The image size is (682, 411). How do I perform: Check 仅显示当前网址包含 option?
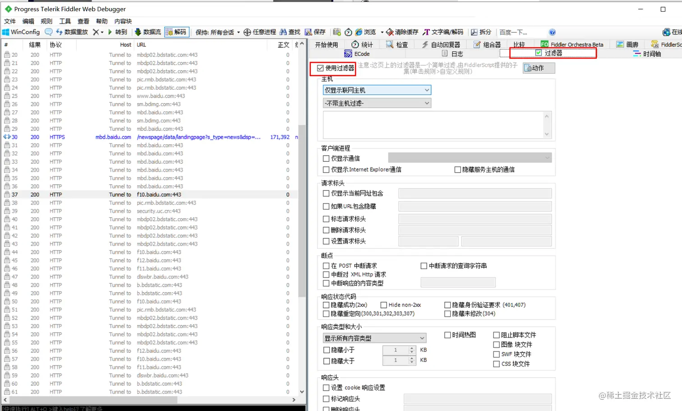coord(326,193)
